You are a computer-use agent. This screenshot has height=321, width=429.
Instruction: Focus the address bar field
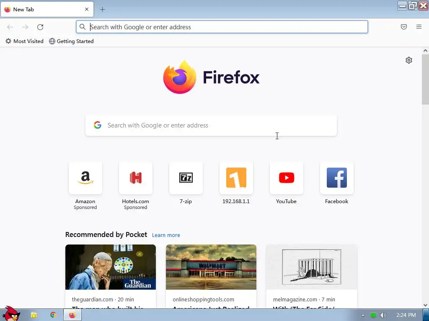coord(222,27)
